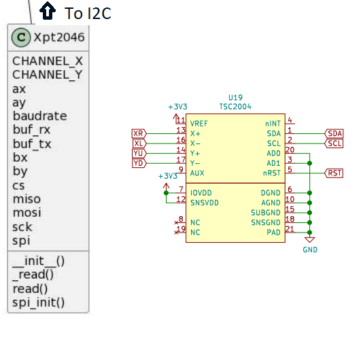Select the RST net label

pyautogui.click(x=334, y=173)
